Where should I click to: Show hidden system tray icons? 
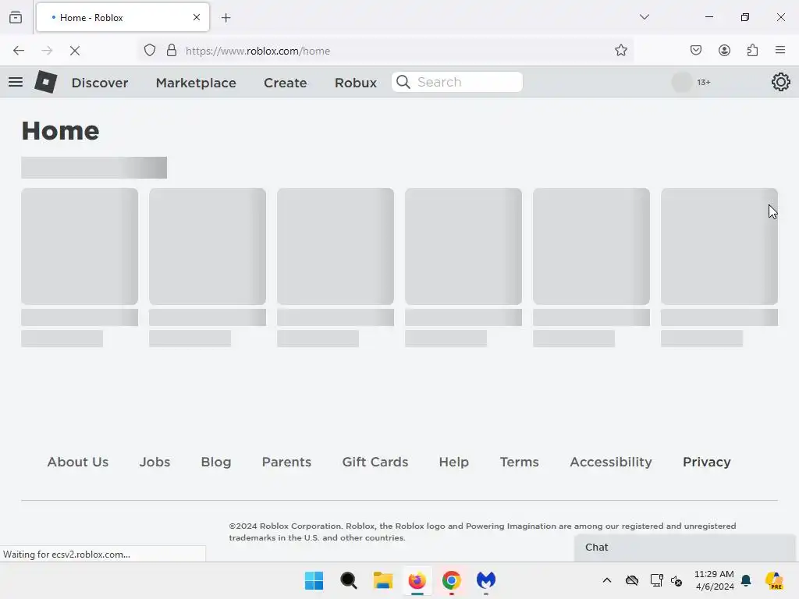click(x=607, y=580)
